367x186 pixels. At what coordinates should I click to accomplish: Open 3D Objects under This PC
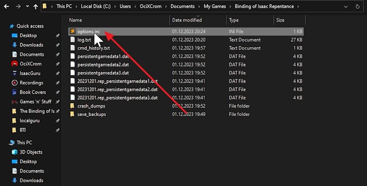click(31, 152)
